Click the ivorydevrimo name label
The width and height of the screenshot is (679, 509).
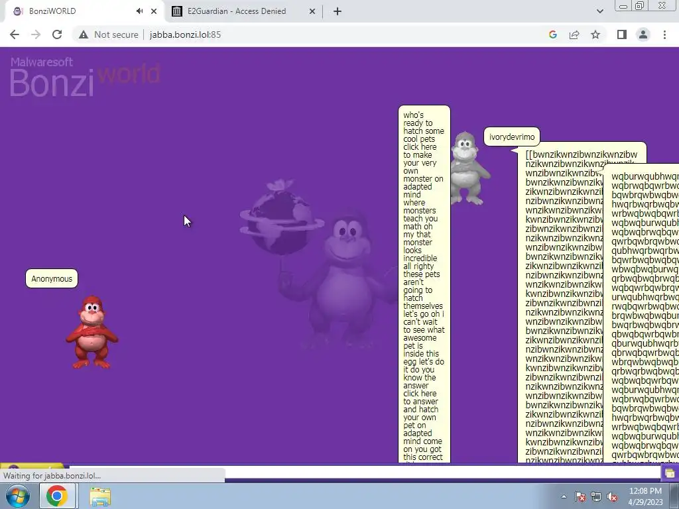coord(512,137)
